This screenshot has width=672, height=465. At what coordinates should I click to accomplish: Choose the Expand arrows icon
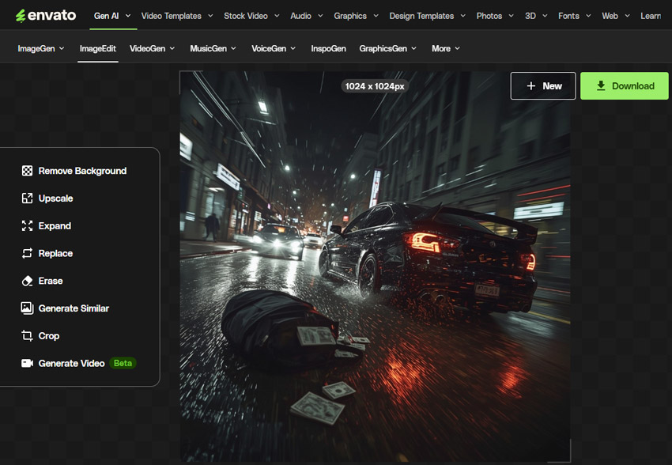coord(27,226)
